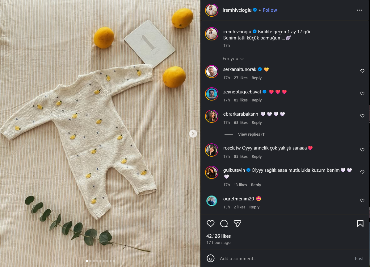Open serkanaltunorak's profile picture
This screenshot has height=267, width=370.
click(x=212, y=72)
